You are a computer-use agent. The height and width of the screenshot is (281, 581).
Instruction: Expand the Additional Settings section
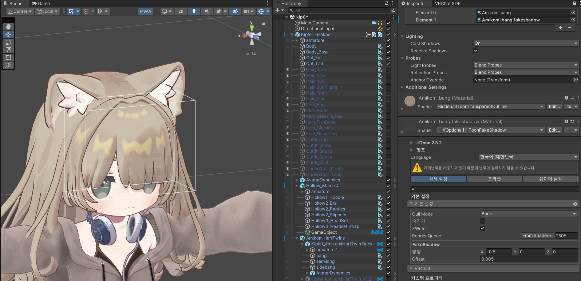(x=402, y=87)
